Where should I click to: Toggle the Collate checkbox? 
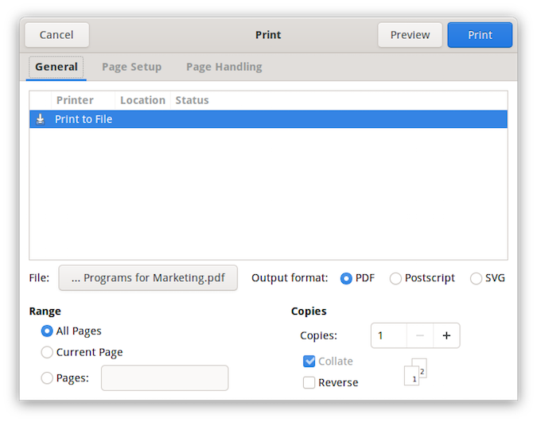[309, 361]
